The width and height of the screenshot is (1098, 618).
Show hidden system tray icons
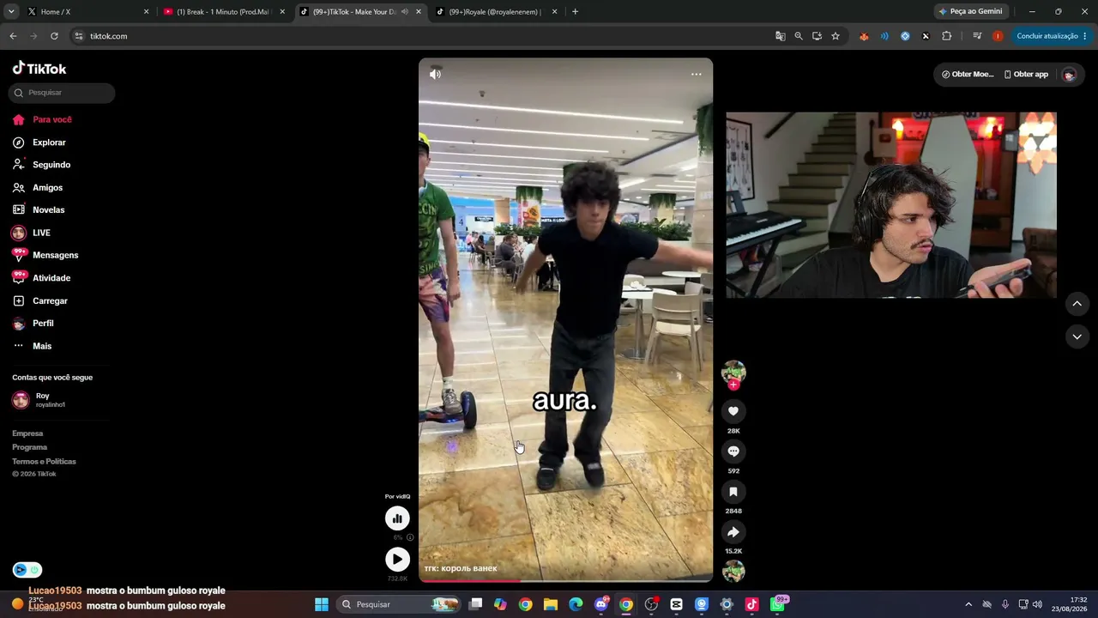968,604
